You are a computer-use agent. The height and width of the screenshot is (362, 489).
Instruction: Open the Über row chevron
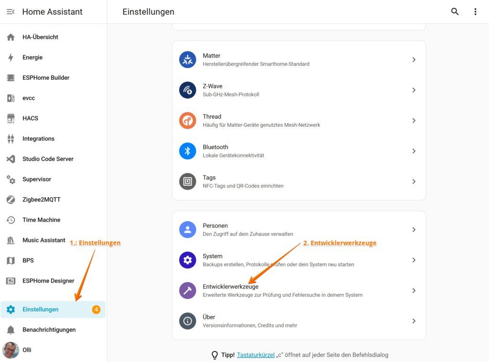(x=414, y=321)
